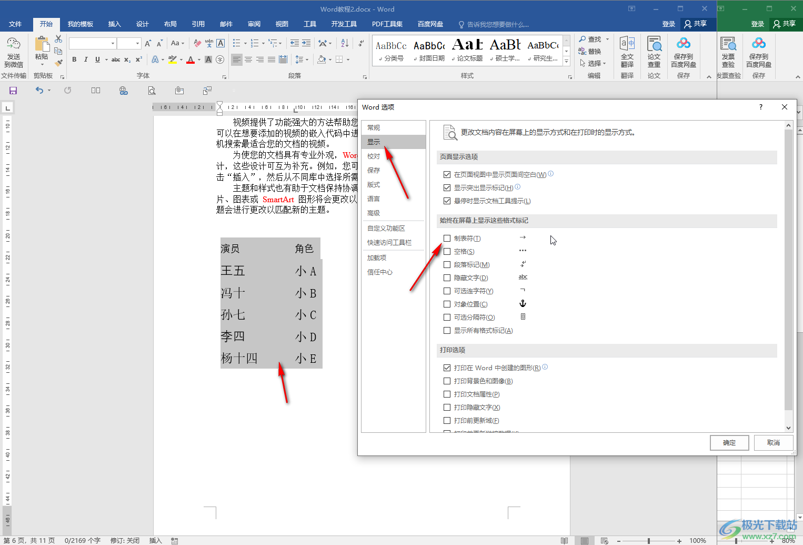Click Share (共享) in Word window

(696, 24)
